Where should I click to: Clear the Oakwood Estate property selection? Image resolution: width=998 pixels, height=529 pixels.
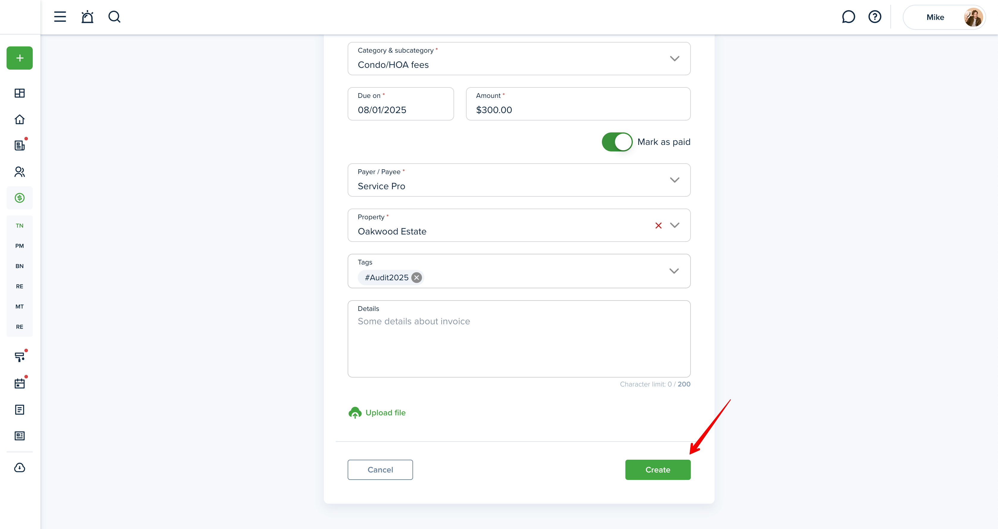tap(658, 226)
